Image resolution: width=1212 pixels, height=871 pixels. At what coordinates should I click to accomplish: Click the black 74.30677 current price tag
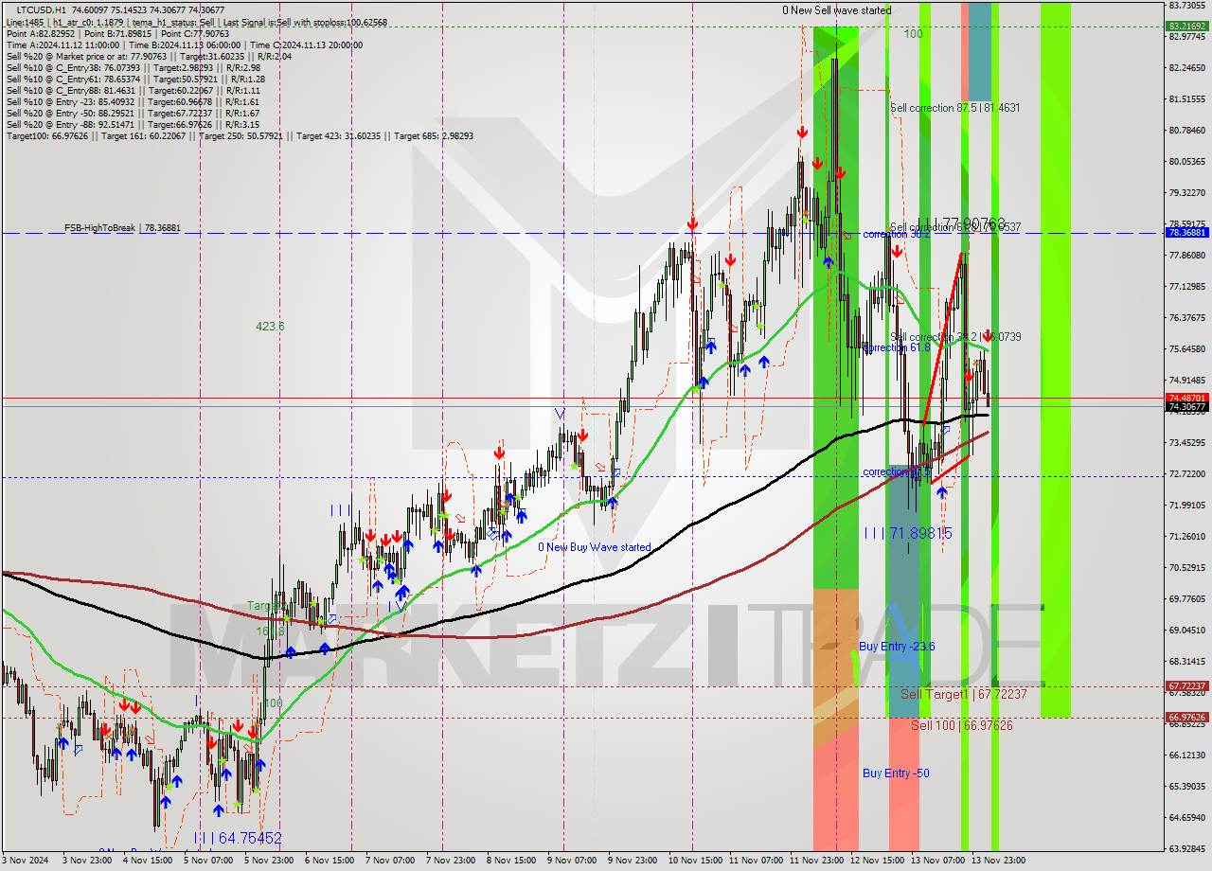[x=1186, y=407]
